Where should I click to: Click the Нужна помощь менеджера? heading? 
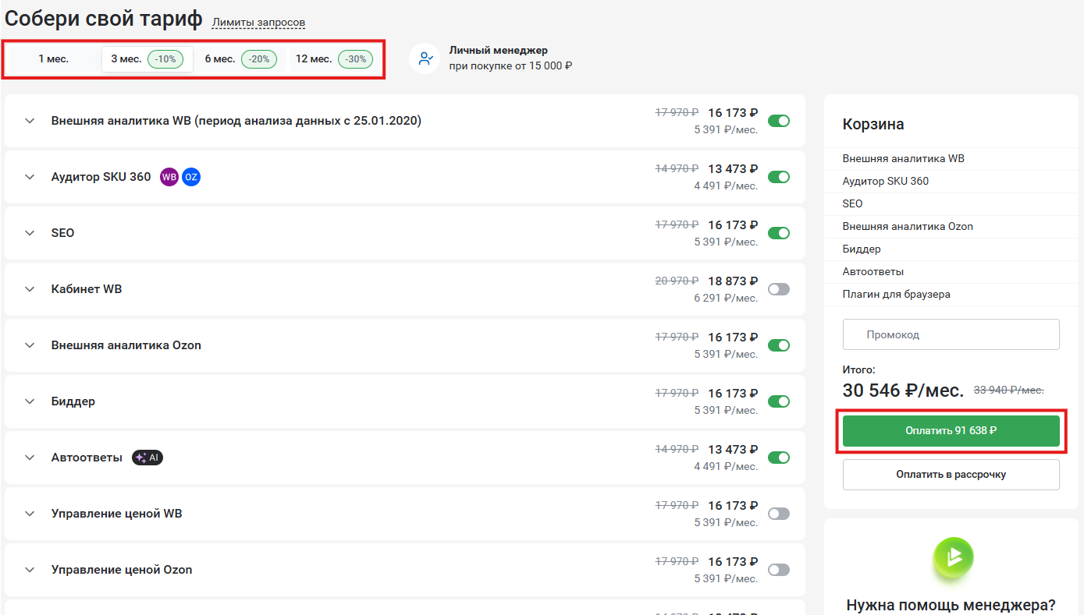pyautogui.click(x=951, y=605)
